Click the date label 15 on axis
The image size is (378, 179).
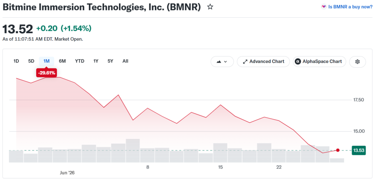[220, 167]
